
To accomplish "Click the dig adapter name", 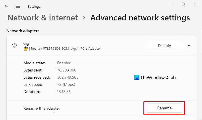I will (26, 43).
